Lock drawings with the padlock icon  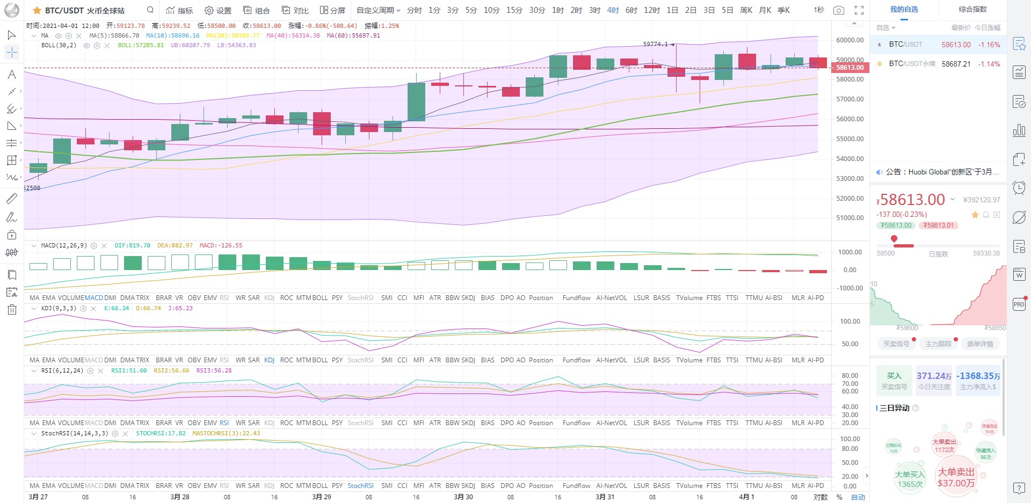pos(12,235)
